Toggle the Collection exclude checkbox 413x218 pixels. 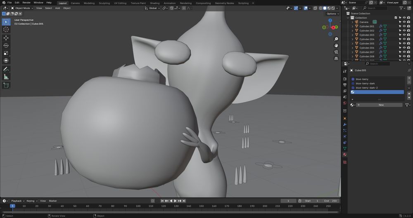[396, 18]
